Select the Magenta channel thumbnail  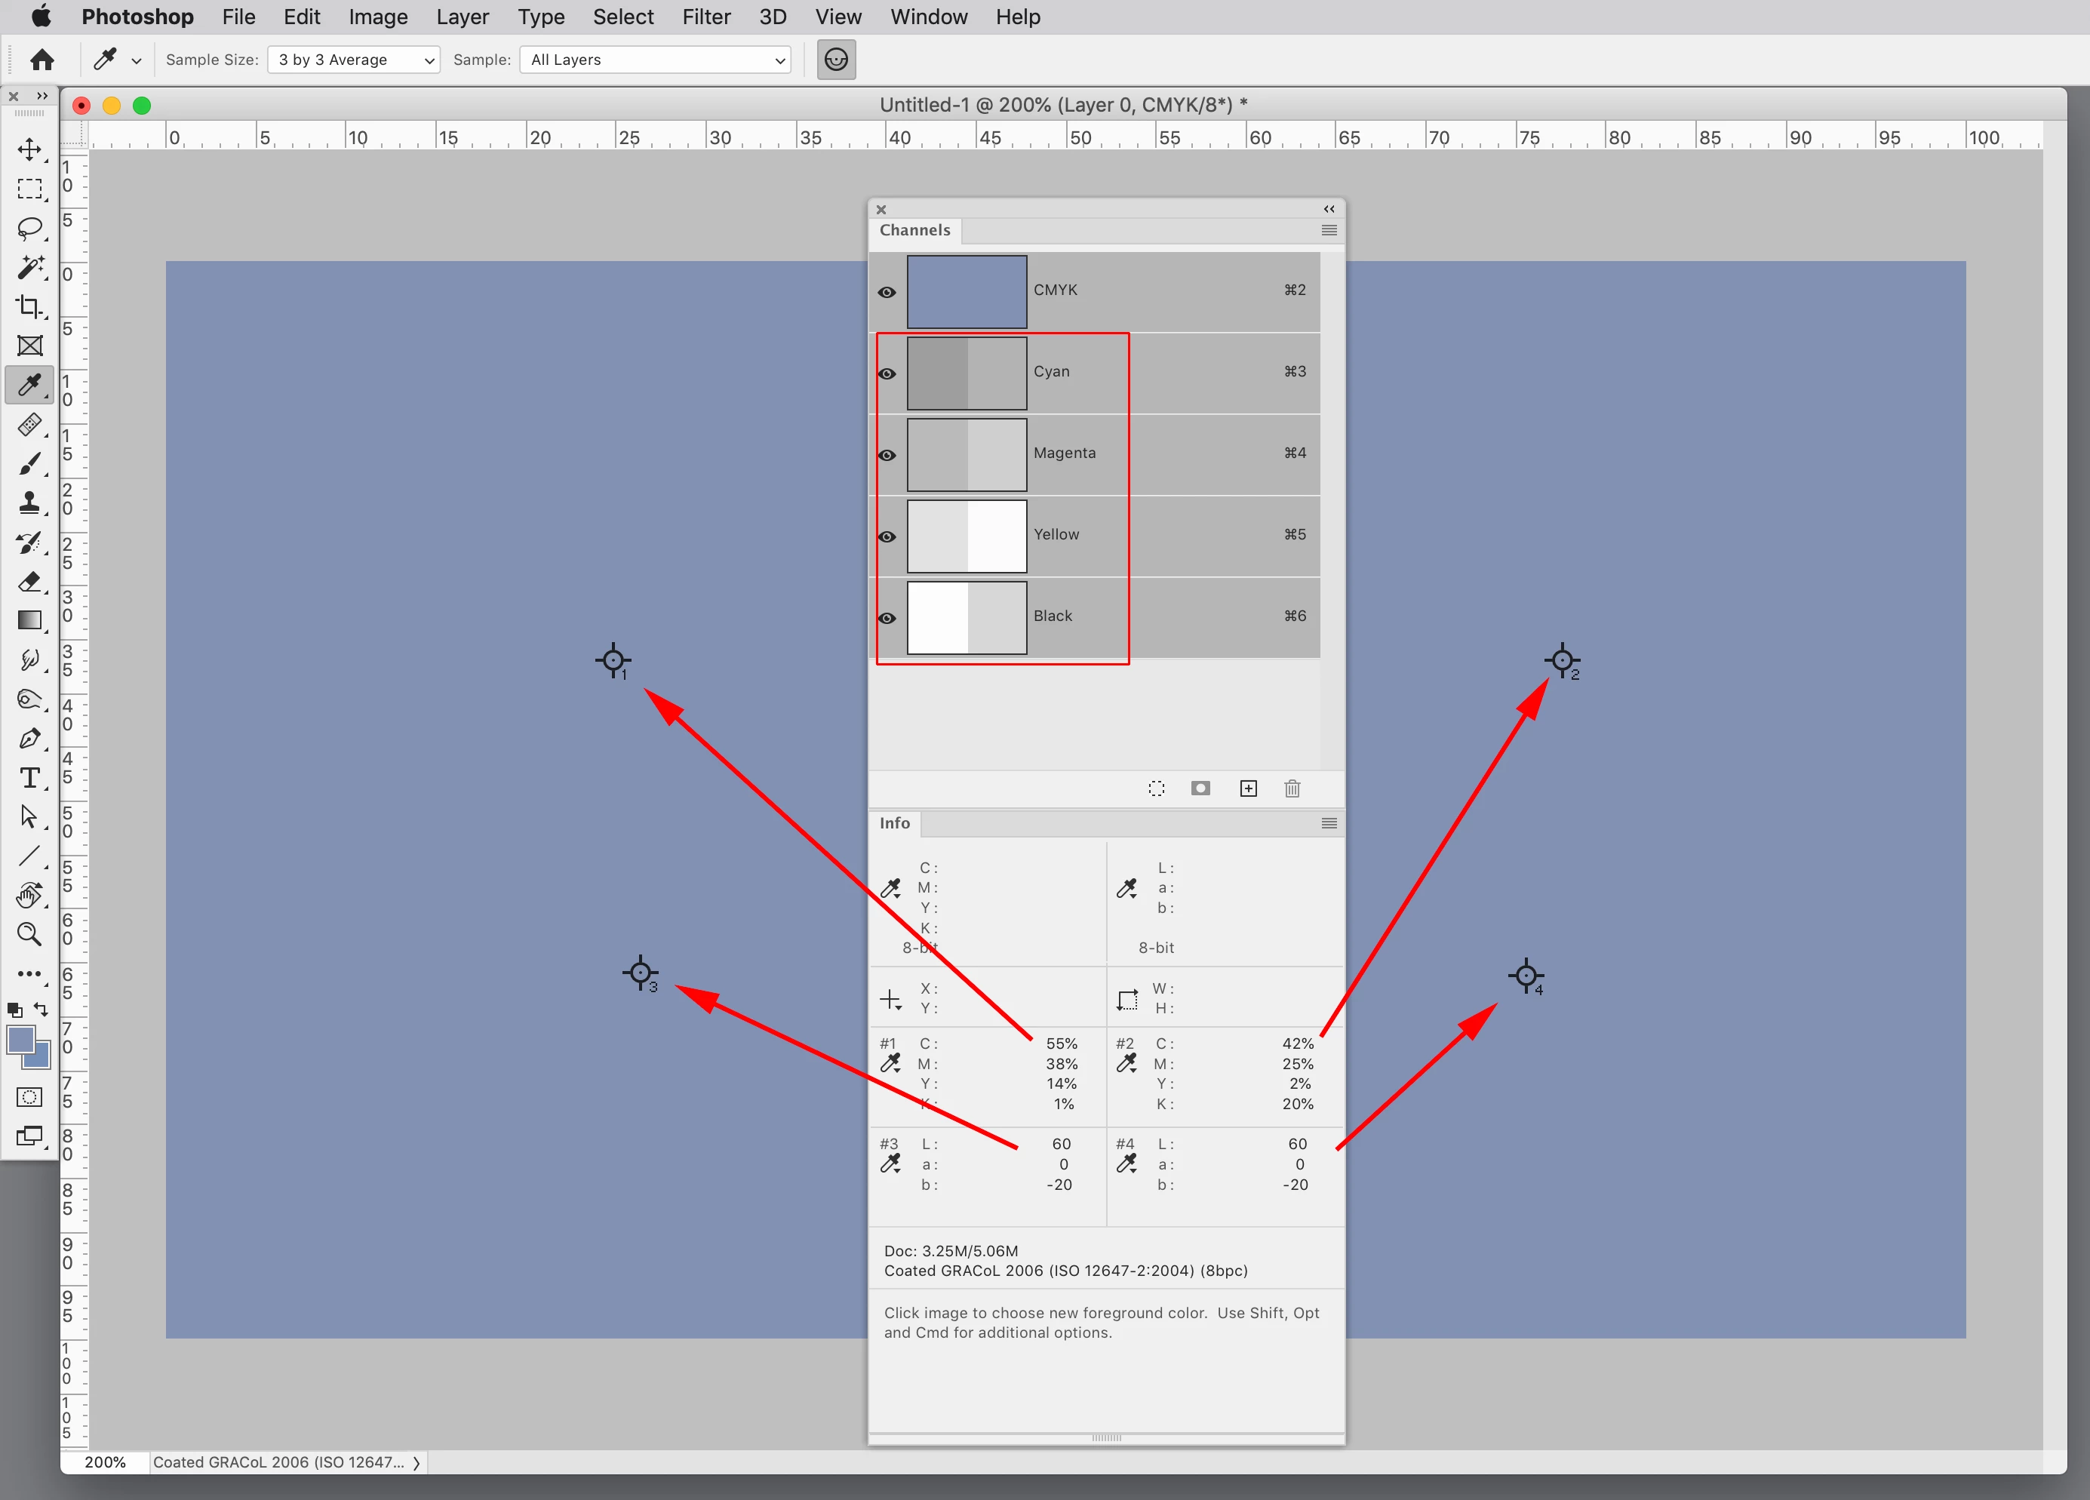click(967, 455)
